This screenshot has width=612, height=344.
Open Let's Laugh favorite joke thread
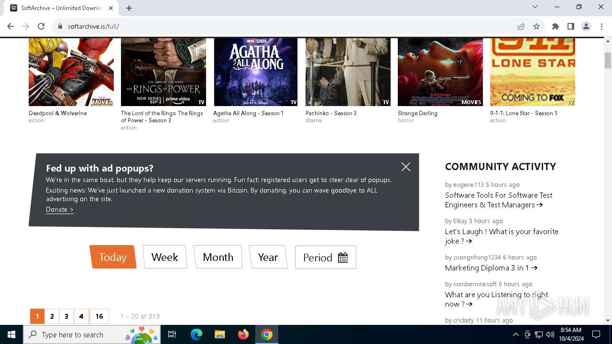tap(502, 236)
